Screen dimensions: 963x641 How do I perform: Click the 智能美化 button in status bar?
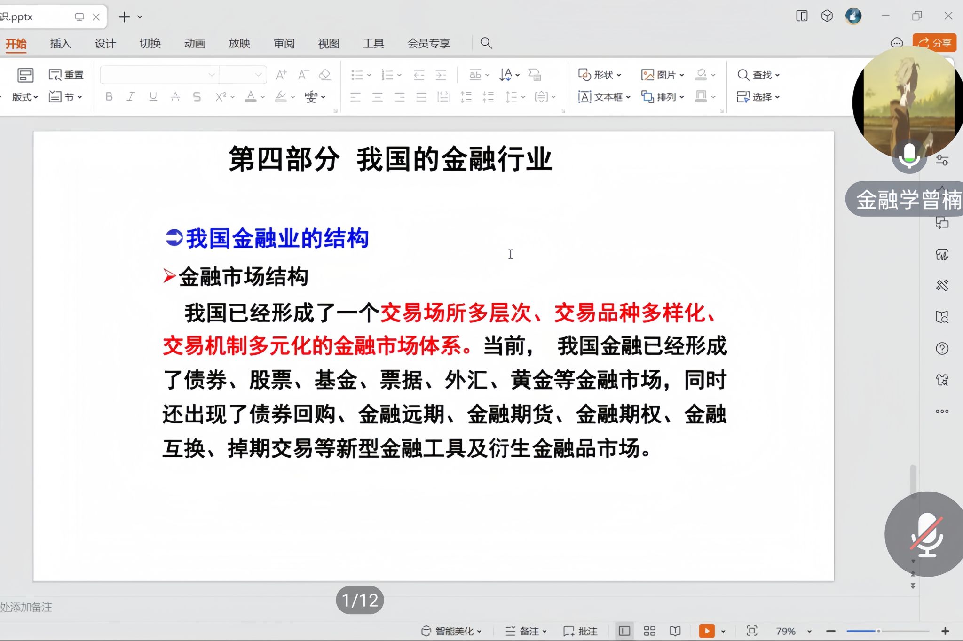tap(451, 631)
